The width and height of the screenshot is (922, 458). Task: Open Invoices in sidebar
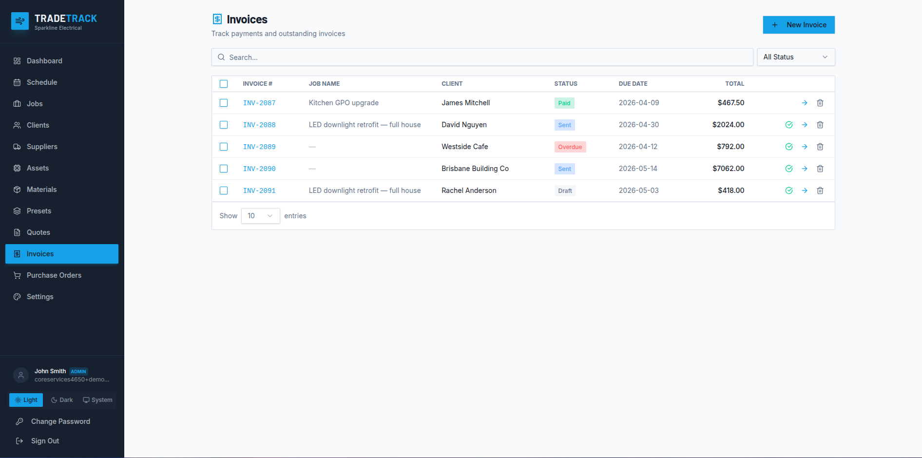click(x=62, y=254)
